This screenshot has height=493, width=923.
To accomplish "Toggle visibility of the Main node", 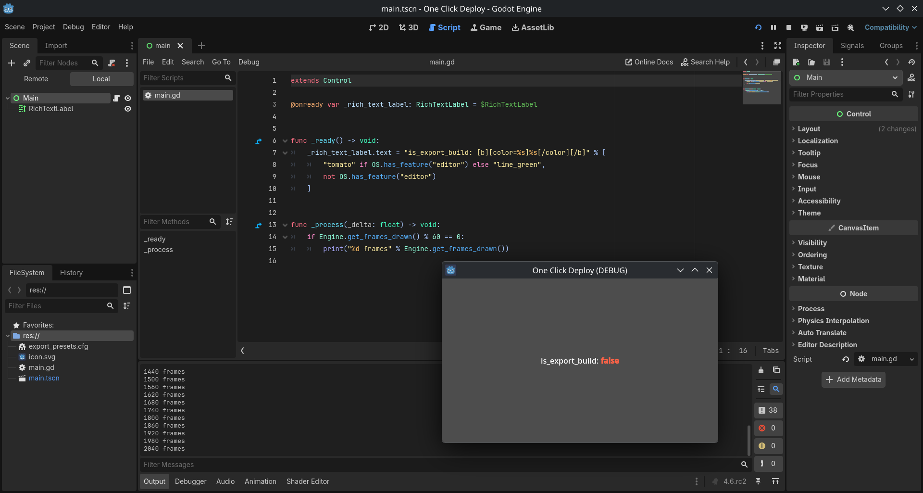I will [128, 98].
